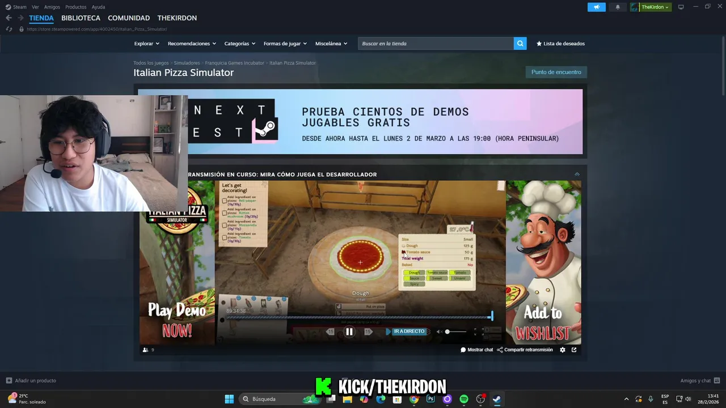Open the Ayuda menu
The height and width of the screenshot is (408, 726).
pos(98,7)
